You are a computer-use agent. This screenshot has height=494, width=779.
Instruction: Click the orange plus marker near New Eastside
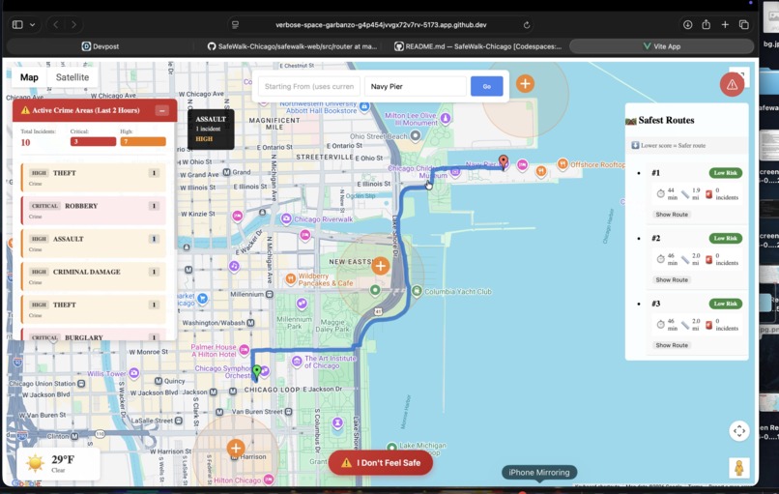pyautogui.click(x=381, y=266)
